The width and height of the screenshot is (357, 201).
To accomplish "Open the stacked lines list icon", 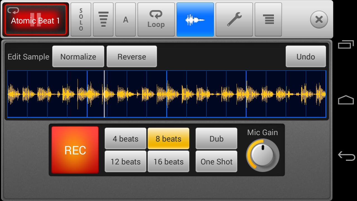I will pyautogui.click(x=268, y=20).
